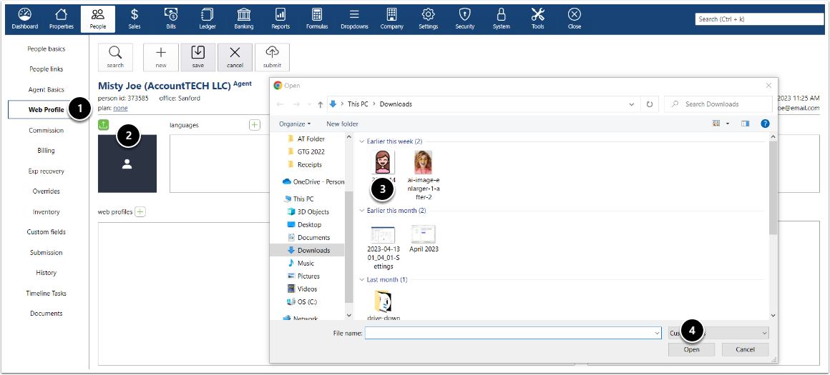This screenshot has height=375, width=830.
Task: Collapse the 'Last month' file group
Action: (362, 279)
